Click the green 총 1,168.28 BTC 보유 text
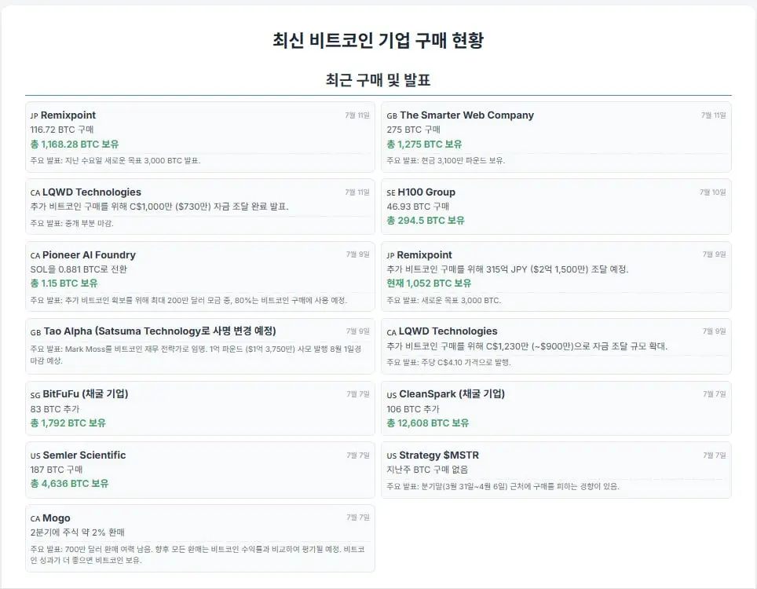757x589 pixels. [75, 145]
